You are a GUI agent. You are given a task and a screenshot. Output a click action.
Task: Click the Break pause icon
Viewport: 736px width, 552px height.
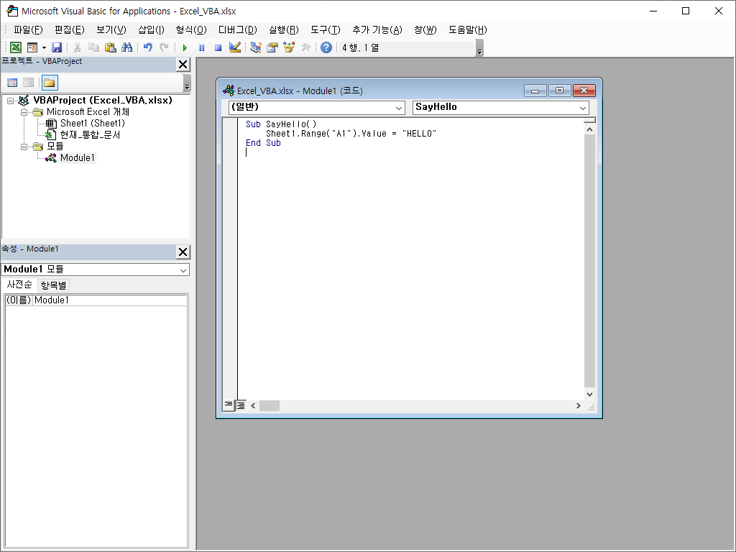coord(202,47)
